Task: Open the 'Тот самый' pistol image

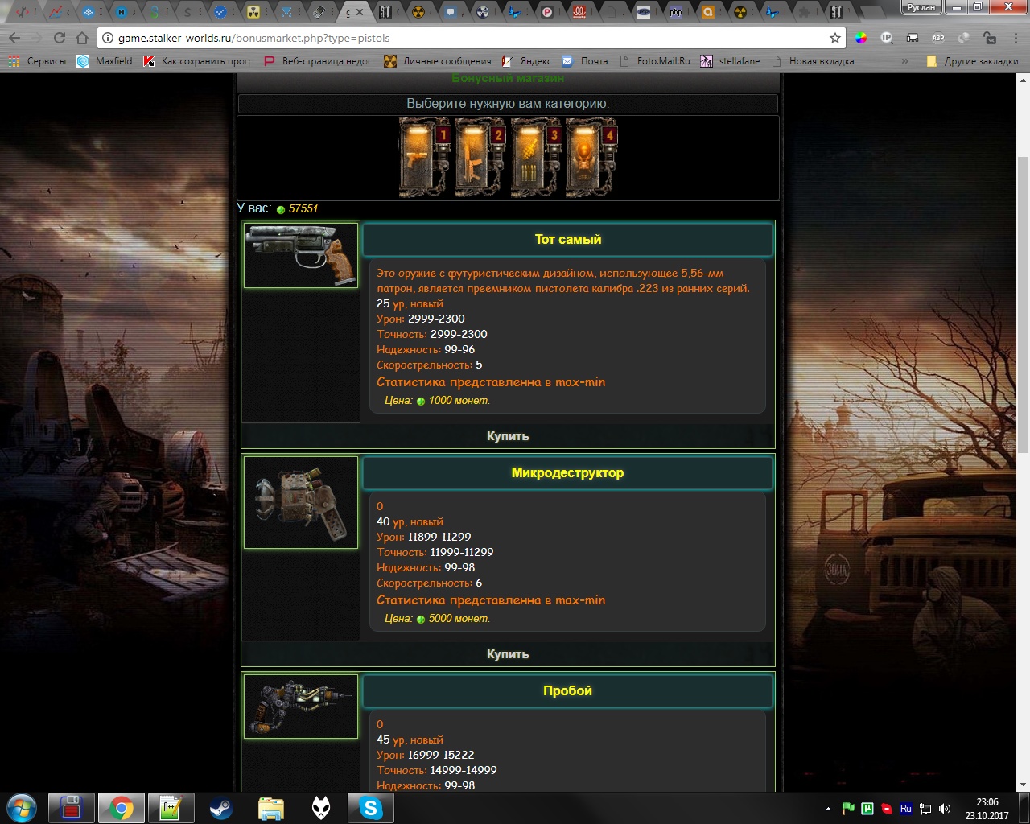Action: [x=301, y=255]
